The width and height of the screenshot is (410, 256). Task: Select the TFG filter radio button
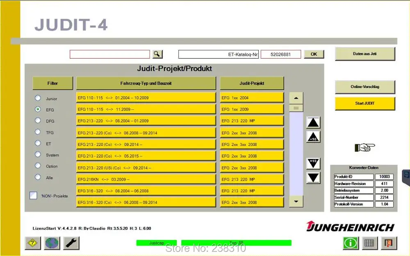pyautogui.click(x=38, y=132)
